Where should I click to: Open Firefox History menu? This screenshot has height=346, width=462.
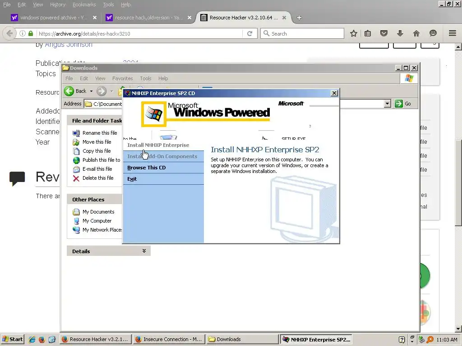coord(58,5)
